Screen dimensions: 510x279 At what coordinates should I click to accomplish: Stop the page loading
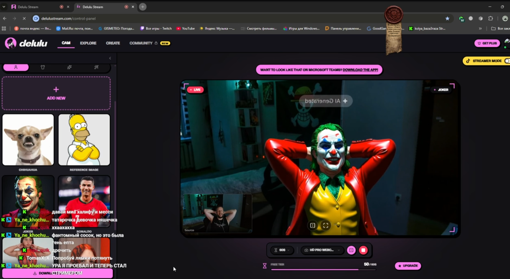point(24,18)
